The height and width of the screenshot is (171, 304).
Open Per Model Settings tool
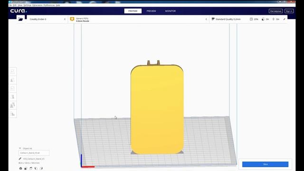tap(13, 105)
